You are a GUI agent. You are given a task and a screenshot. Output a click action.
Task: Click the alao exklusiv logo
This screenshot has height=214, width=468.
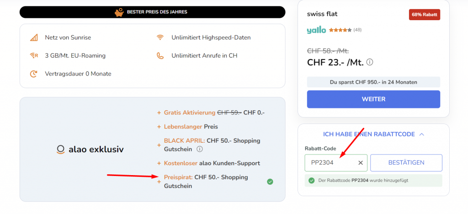point(90,149)
